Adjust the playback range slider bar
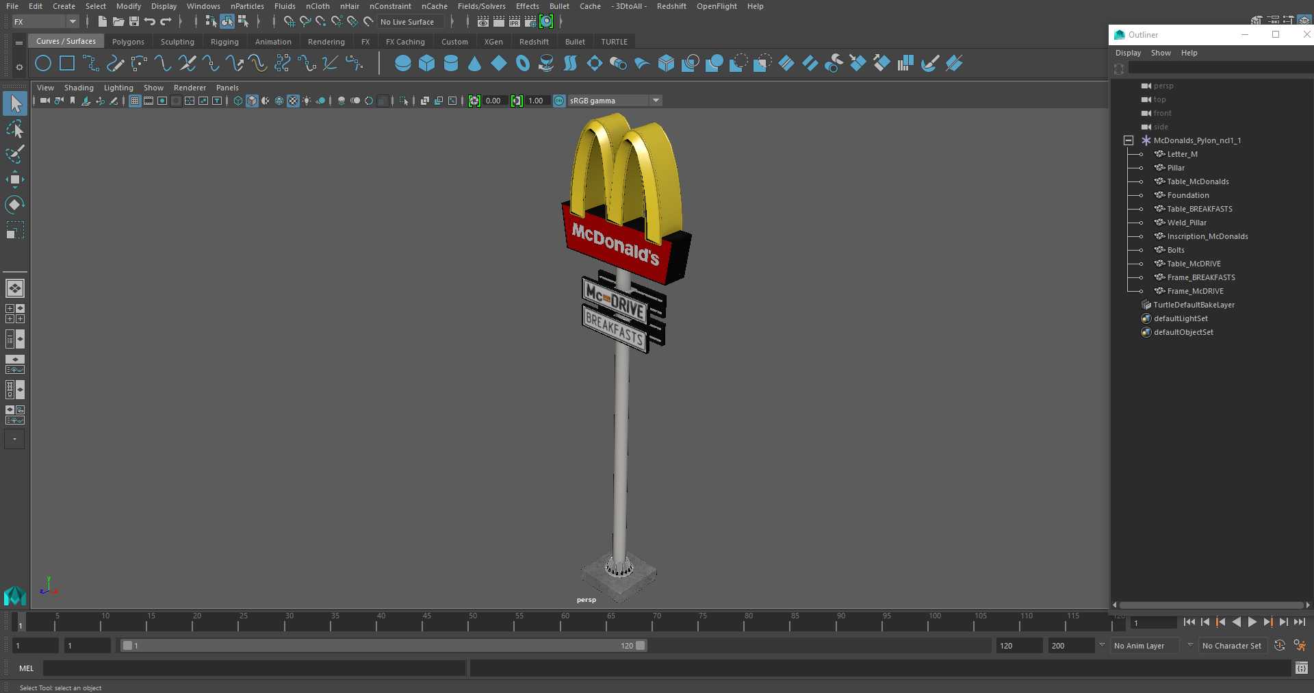This screenshot has height=693, width=1314. click(x=383, y=645)
